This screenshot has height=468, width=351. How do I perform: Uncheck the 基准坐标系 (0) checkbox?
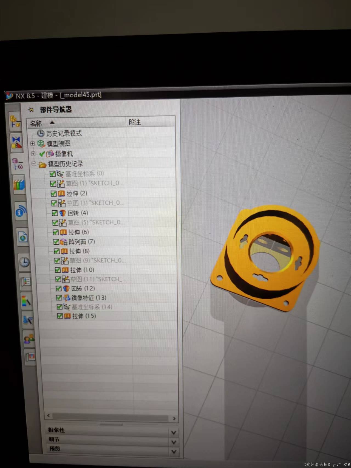click(x=53, y=174)
